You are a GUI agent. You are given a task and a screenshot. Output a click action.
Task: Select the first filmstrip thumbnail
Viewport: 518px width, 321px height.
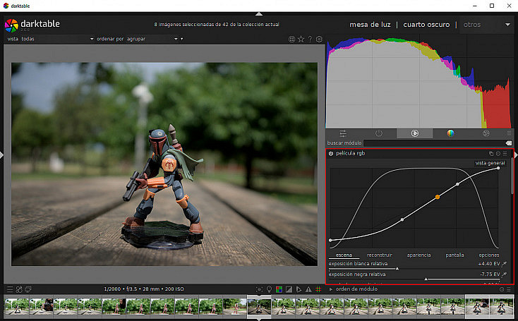click(16, 306)
